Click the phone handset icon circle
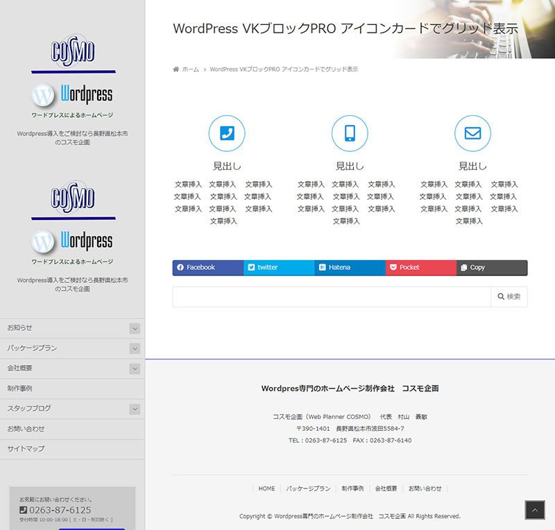 pyautogui.click(x=227, y=133)
